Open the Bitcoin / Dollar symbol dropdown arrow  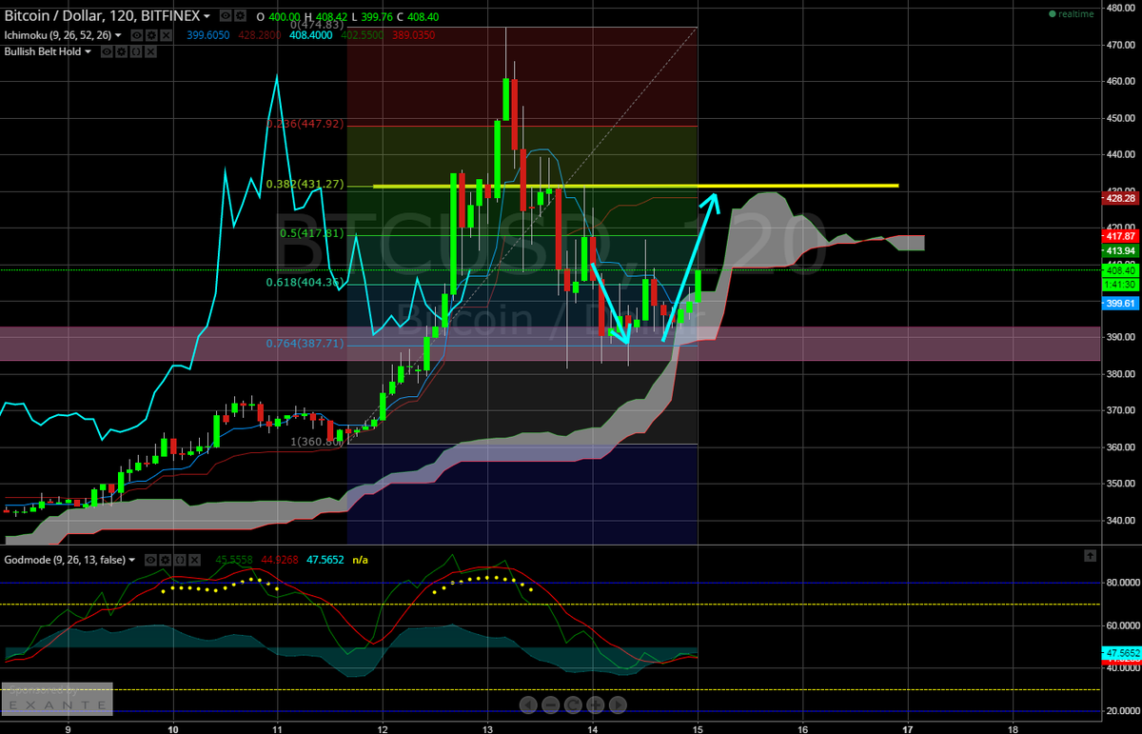[x=207, y=16]
